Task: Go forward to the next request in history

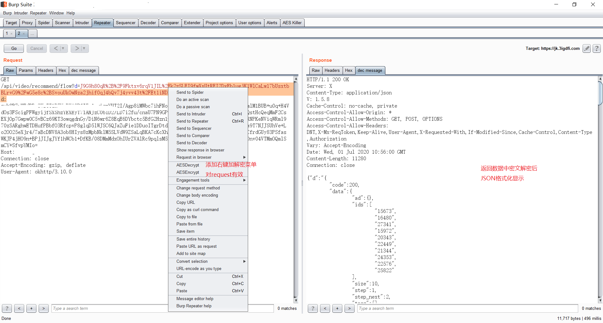Action: click(x=77, y=48)
